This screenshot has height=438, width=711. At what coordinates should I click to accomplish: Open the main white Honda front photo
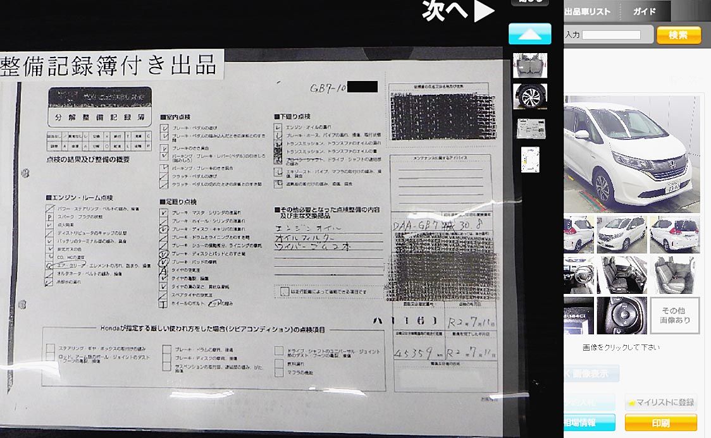[x=632, y=154]
